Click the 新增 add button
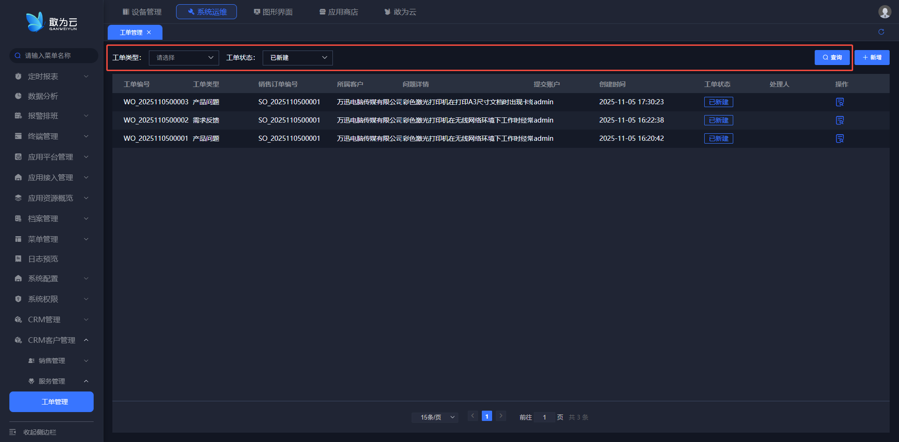This screenshot has width=899, height=442. (872, 58)
